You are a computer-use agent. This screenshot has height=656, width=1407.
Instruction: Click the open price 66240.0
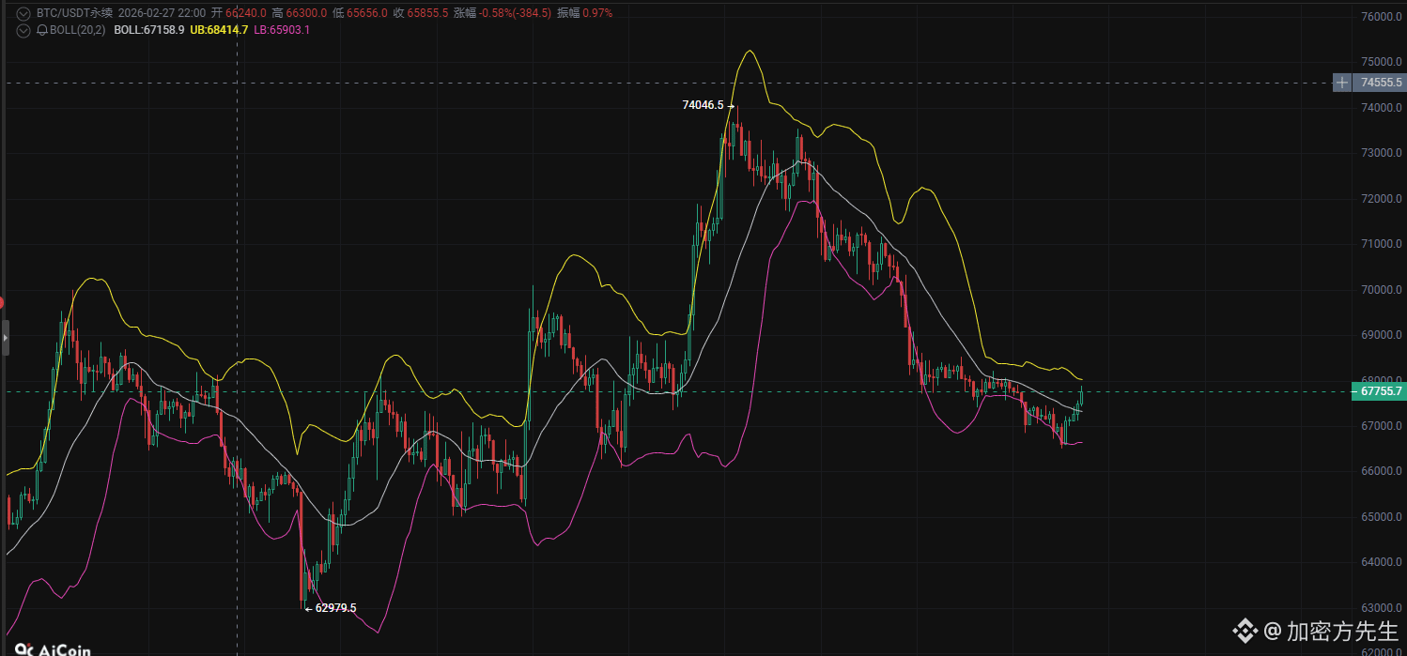pos(246,13)
